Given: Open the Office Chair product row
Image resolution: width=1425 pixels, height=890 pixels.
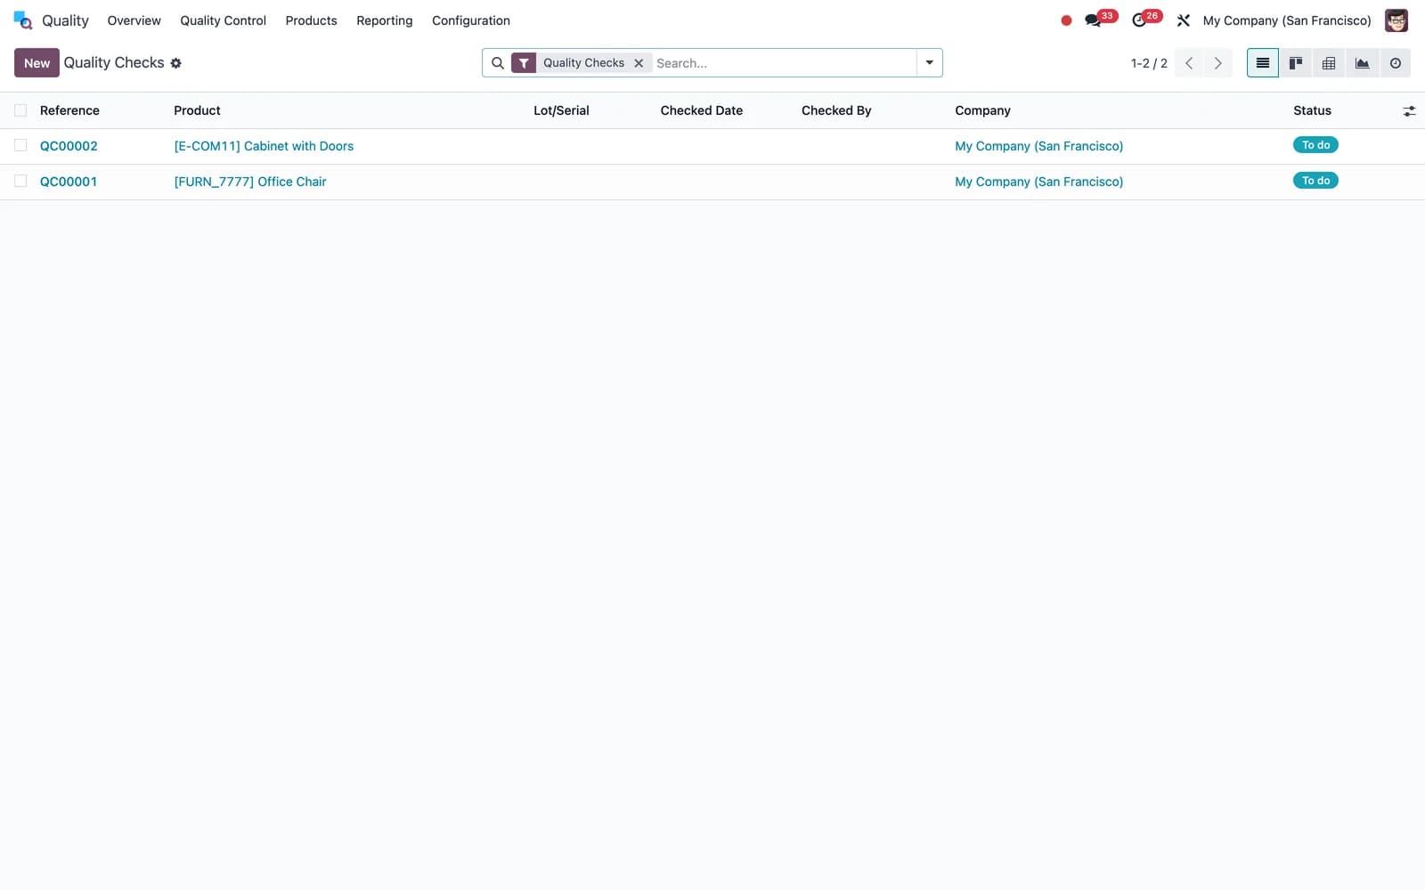Looking at the screenshot, I should click(250, 182).
